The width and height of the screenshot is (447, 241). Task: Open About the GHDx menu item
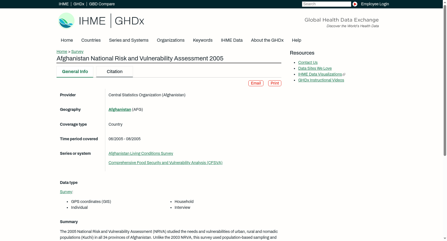tap(267, 40)
